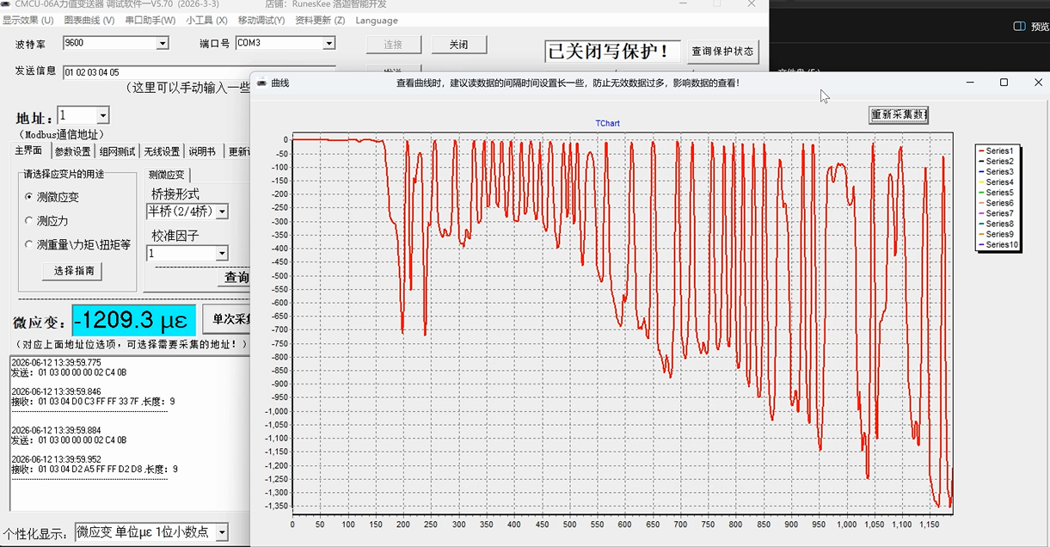
Task: Click the 选择指南 button
Action: pyautogui.click(x=72, y=271)
